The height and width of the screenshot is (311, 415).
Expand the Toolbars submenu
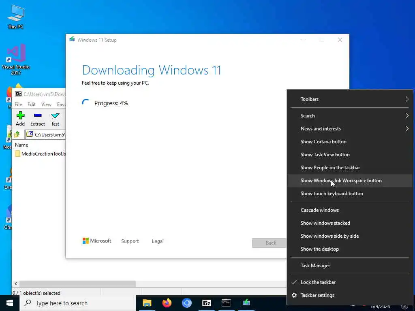tap(350, 99)
